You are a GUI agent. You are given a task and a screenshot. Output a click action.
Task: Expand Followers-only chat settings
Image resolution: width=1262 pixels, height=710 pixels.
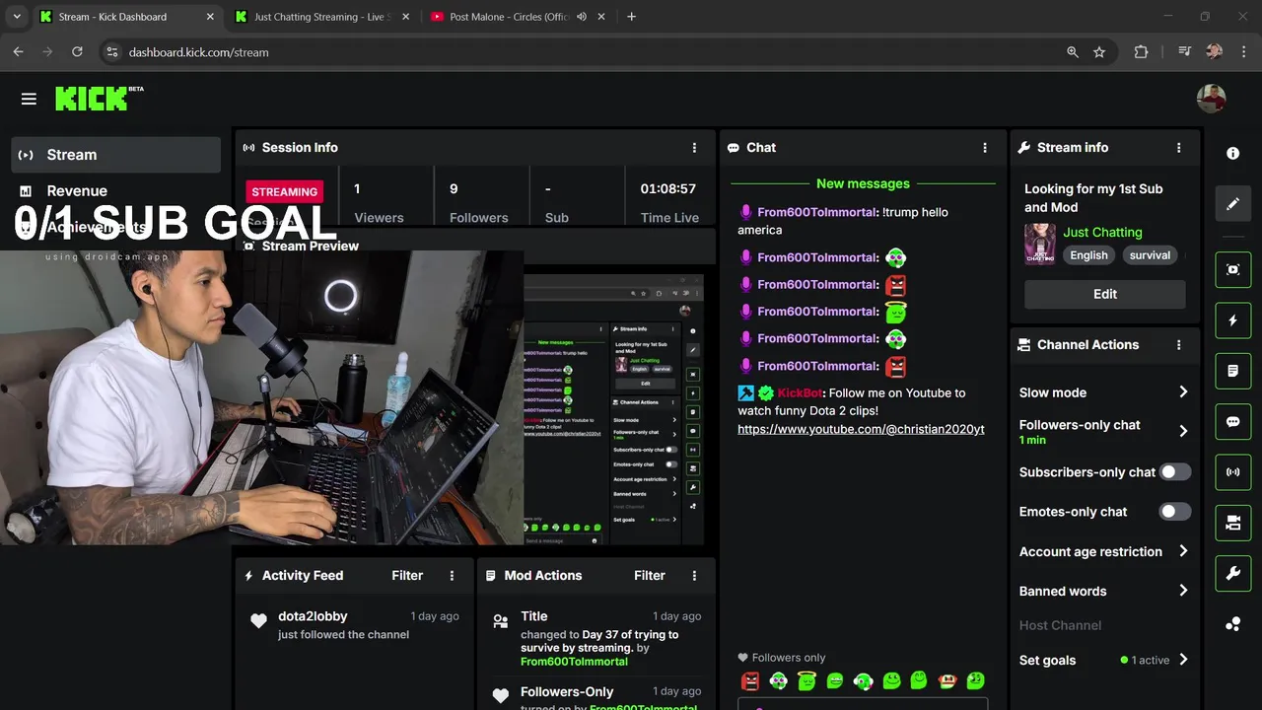pos(1183,431)
